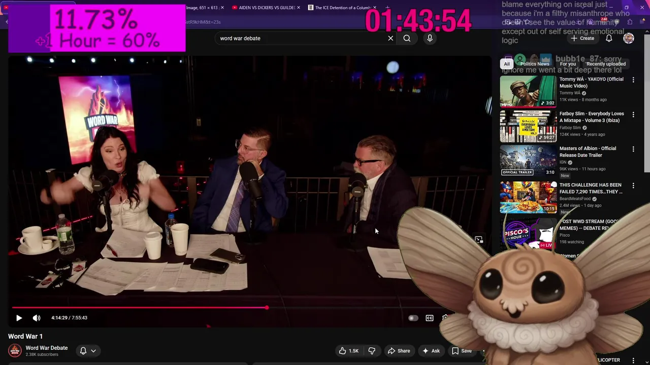Viewport: 650px width, 365px height.
Task: Open the player settings gear
Action: coord(445,318)
